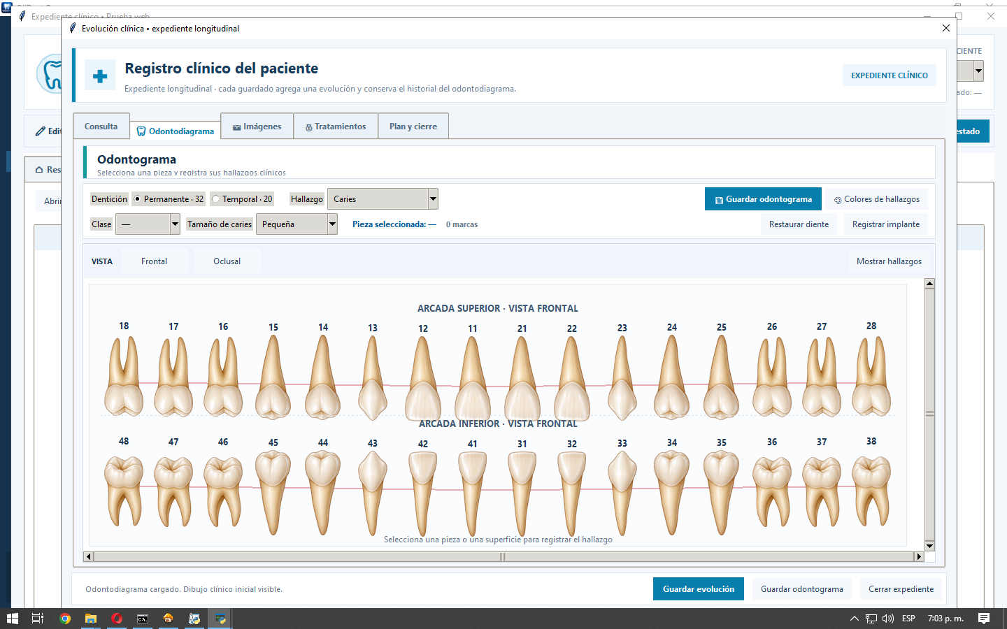Click lower incisor tooth 42
1007x629 pixels.
pos(423,494)
